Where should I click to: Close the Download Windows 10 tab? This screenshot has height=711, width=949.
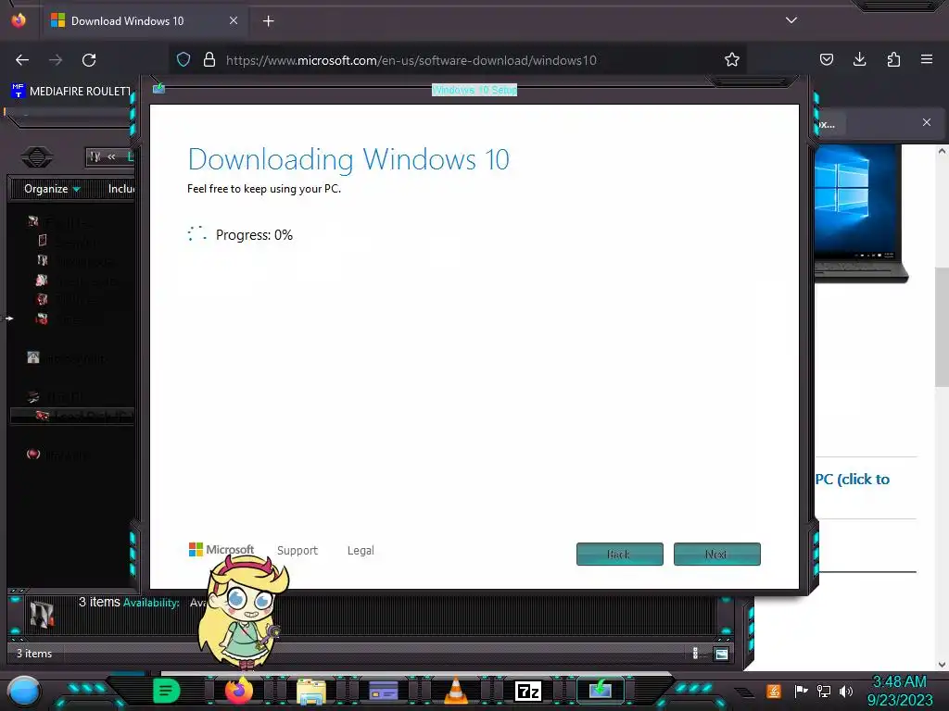point(234,20)
